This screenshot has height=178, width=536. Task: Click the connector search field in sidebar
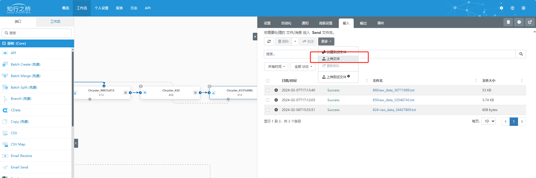37,33
